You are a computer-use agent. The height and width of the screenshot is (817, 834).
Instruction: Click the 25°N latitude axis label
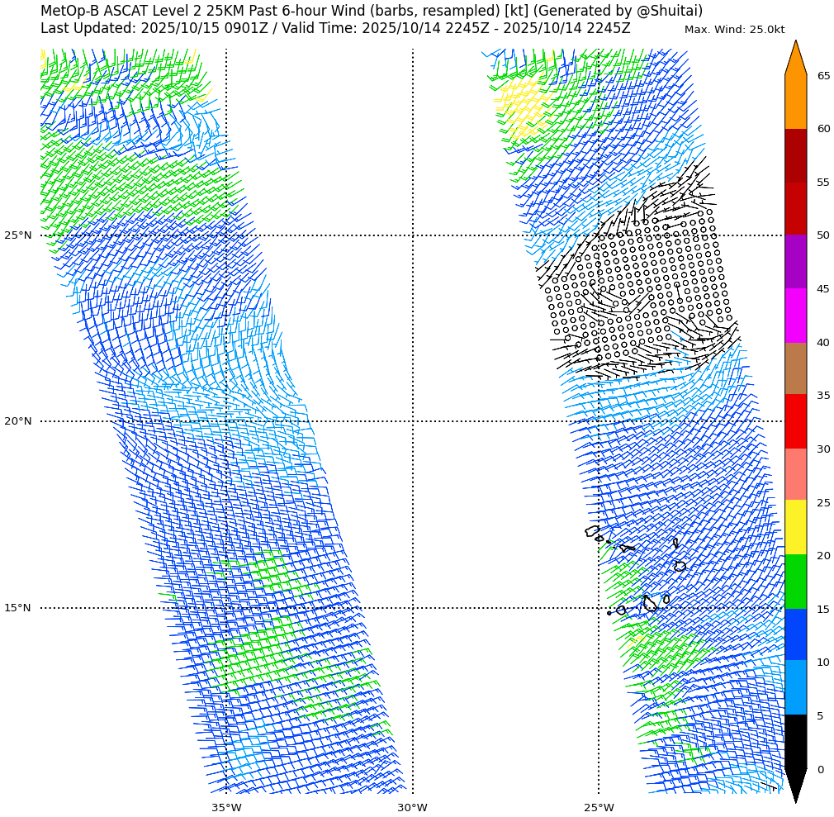18,235
